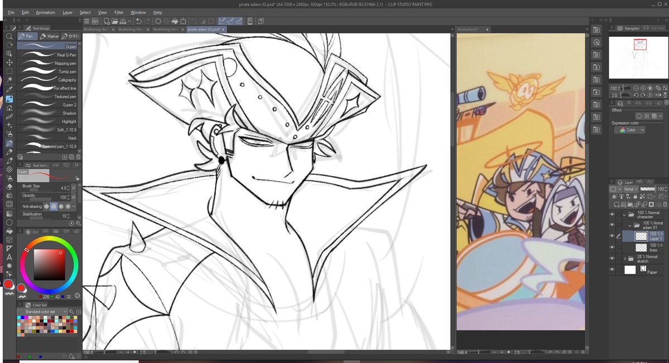
Task: Collapse the adam 01 layer folder
Action: [x=630, y=225]
